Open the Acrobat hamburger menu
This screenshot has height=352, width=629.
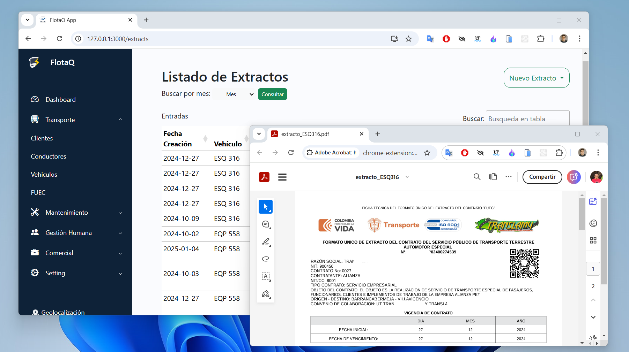pos(282,177)
